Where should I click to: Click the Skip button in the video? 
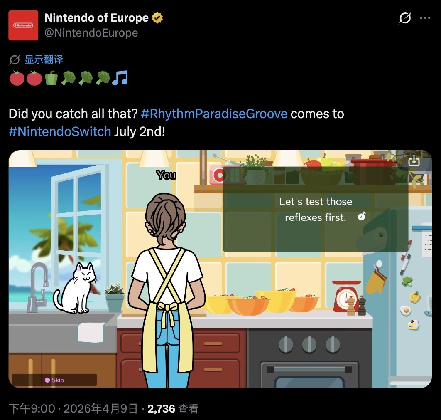click(x=54, y=380)
